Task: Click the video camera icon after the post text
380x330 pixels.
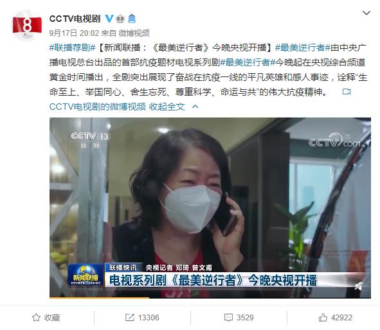Action: (x=347, y=92)
